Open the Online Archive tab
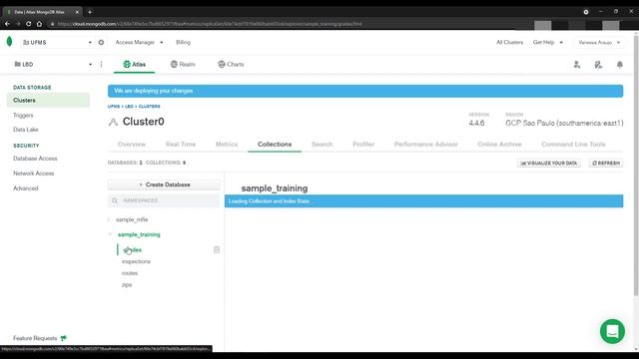 click(499, 144)
